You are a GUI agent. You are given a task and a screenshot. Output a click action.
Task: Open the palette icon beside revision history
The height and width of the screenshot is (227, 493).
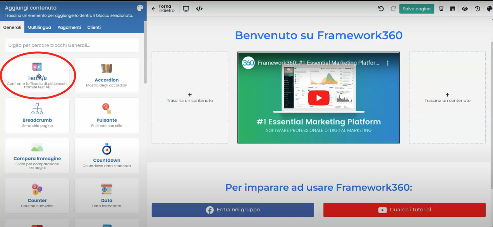(x=489, y=8)
